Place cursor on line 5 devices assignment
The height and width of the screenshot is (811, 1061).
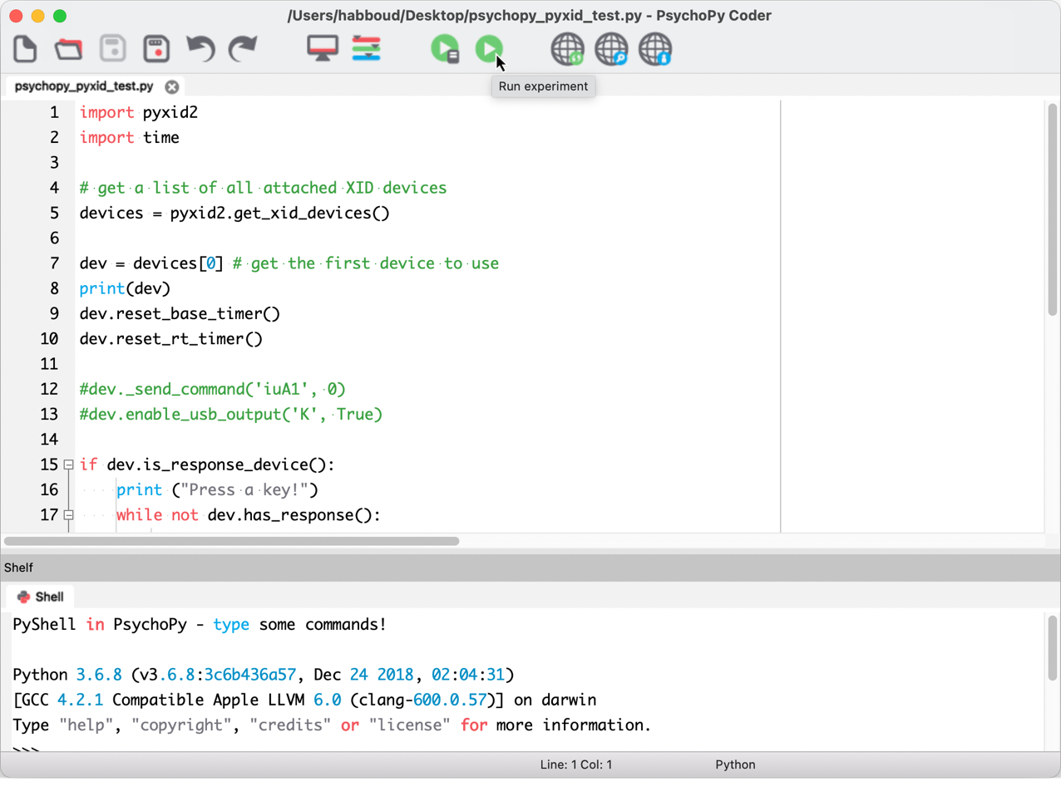pyautogui.click(x=234, y=214)
